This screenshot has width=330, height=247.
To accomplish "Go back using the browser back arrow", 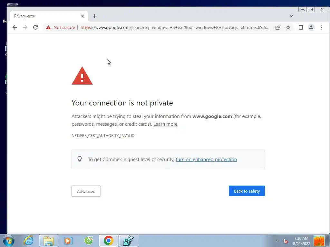I will [15, 28].
